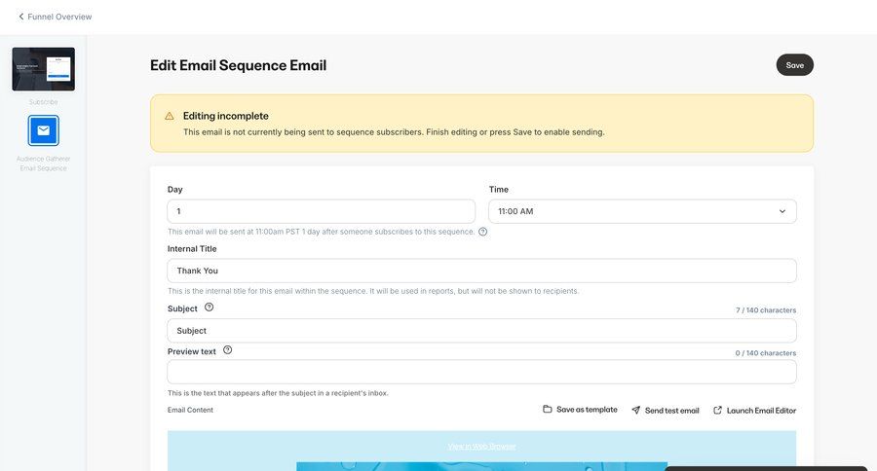Screen dimensions: 877x471
Task: Click the Editing incomplete heading
Action: [x=226, y=116]
